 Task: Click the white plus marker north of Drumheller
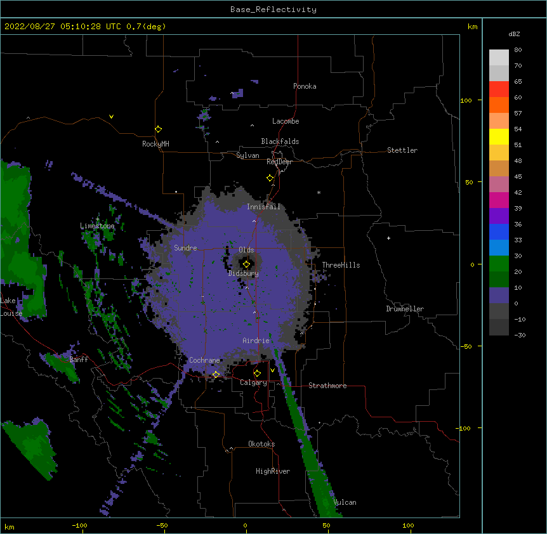388,238
